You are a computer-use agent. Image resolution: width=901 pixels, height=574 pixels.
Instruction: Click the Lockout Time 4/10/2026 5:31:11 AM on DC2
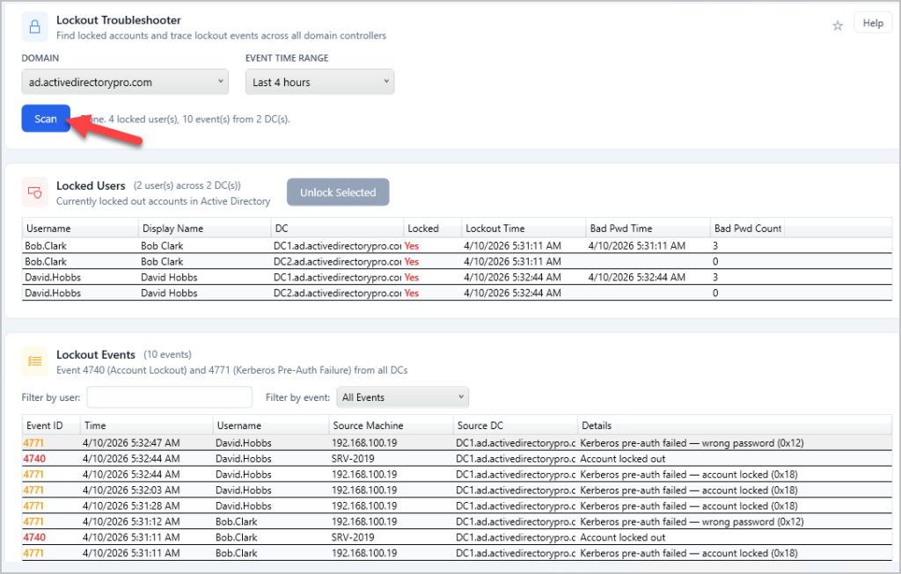(513, 262)
